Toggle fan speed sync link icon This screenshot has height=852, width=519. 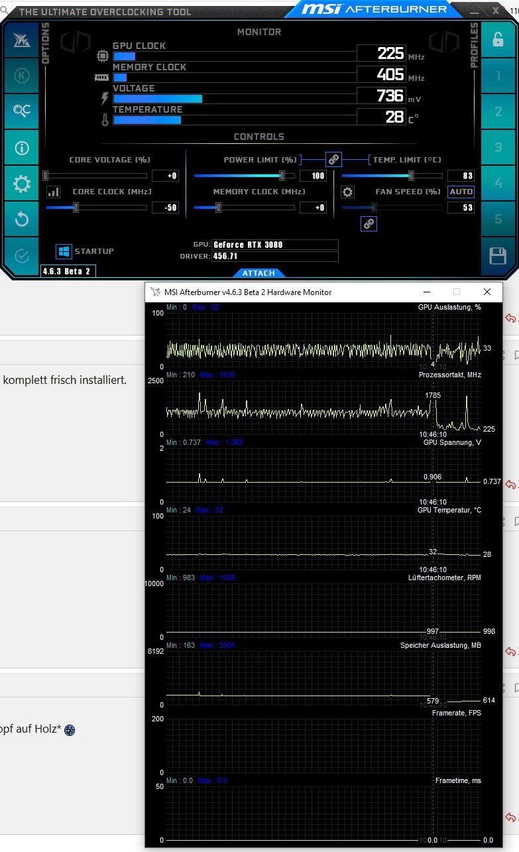click(x=369, y=223)
